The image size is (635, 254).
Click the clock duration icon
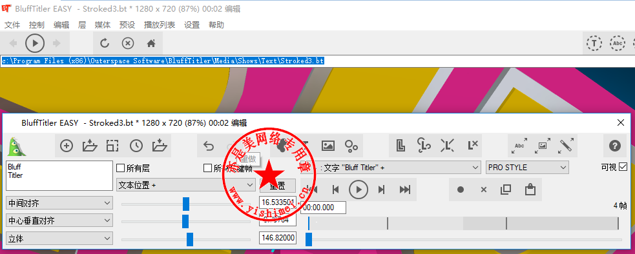[136, 146]
